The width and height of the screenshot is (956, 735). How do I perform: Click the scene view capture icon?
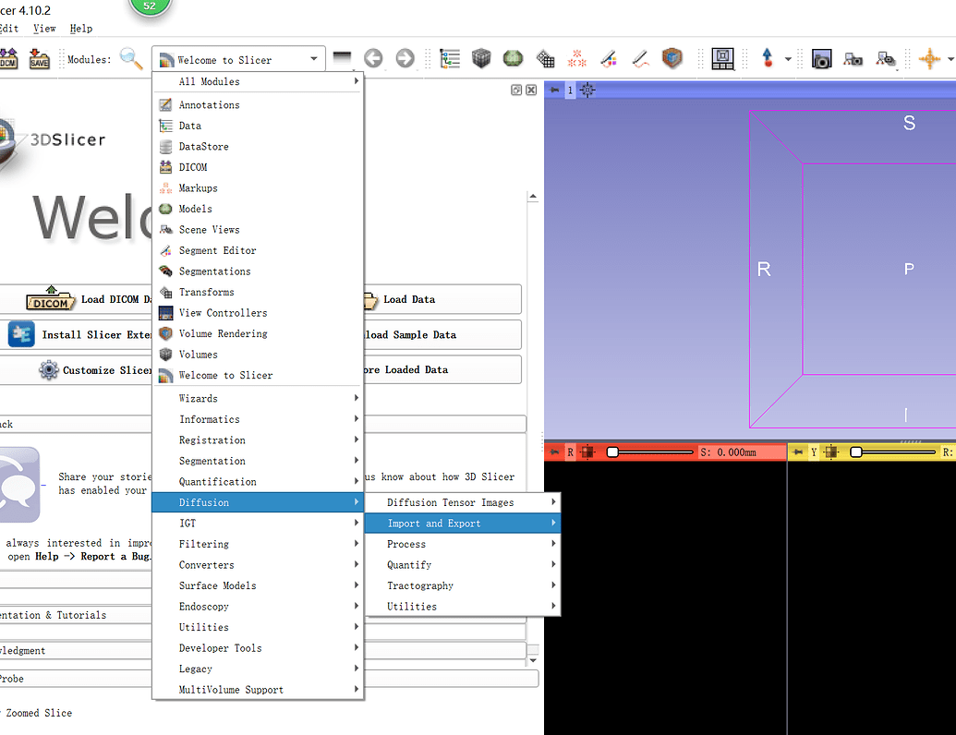coord(853,59)
